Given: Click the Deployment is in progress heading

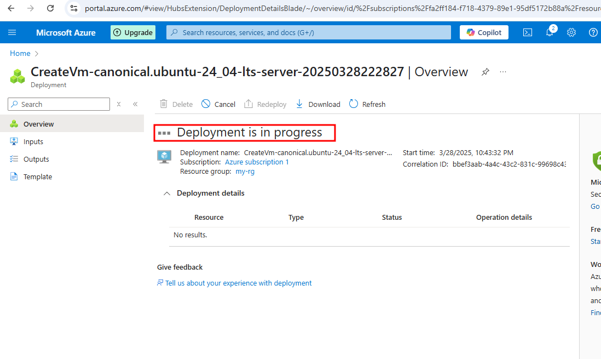Looking at the screenshot, I should 250,133.
